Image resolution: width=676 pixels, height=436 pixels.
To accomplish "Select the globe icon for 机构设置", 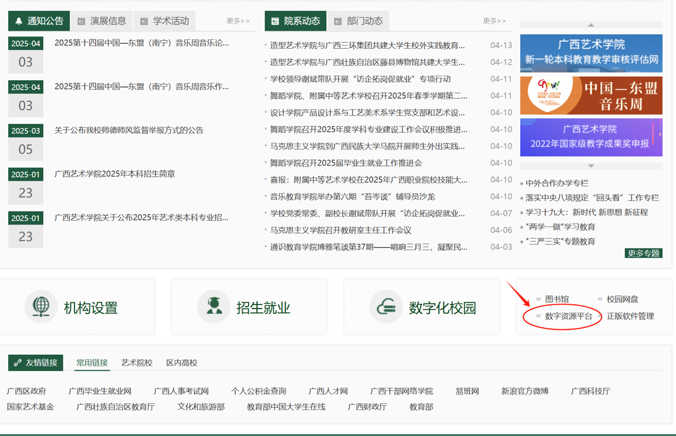I will (41, 306).
